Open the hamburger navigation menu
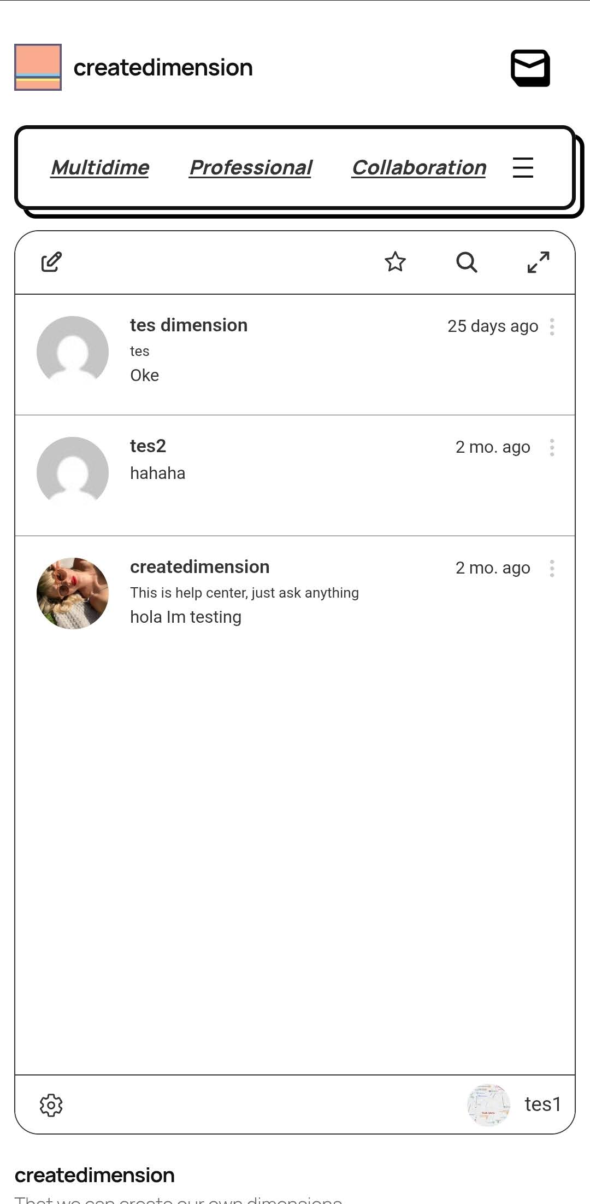The height and width of the screenshot is (1204, 590). [523, 167]
